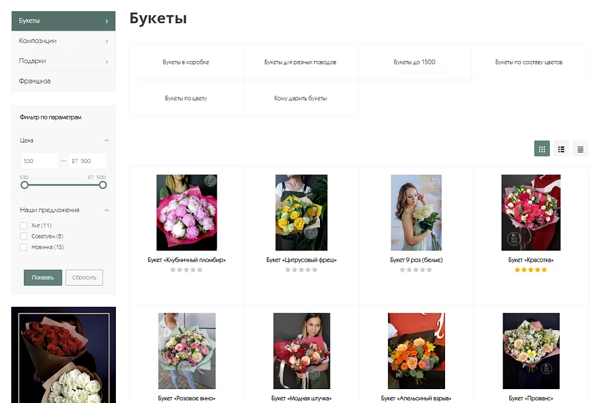Rate Букет «Цитрусовый фреш» with stars
The height and width of the screenshot is (403, 604).
[301, 270]
